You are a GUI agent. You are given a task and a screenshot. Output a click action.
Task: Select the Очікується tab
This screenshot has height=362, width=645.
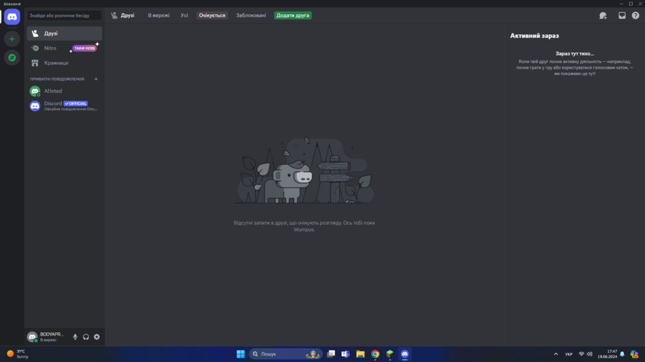click(212, 15)
